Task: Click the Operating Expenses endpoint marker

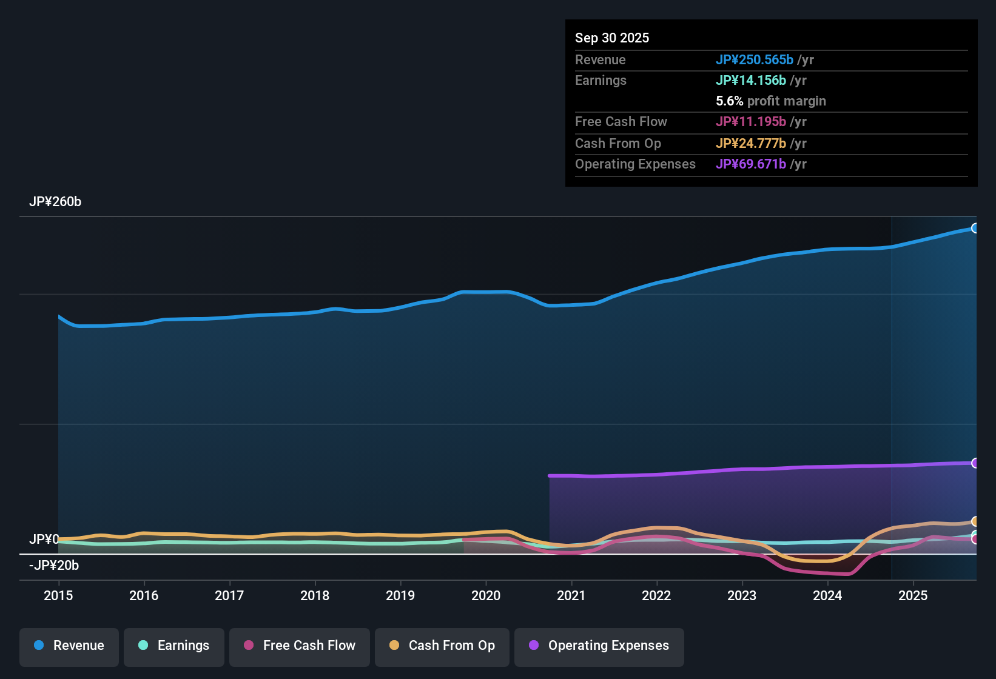Action: (x=975, y=463)
